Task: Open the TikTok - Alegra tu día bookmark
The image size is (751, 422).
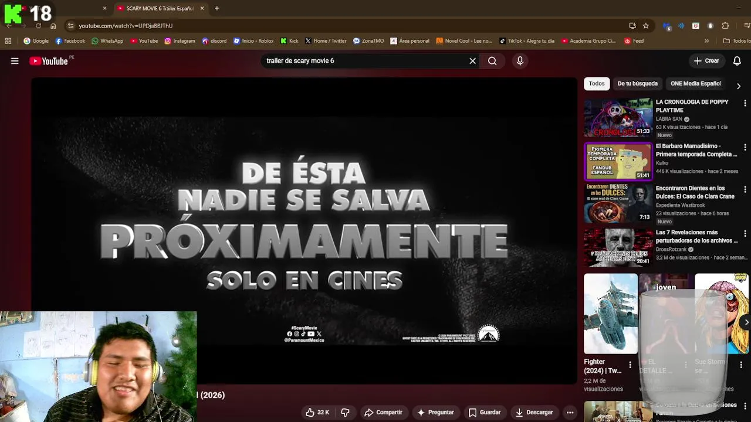Action: click(x=527, y=41)
